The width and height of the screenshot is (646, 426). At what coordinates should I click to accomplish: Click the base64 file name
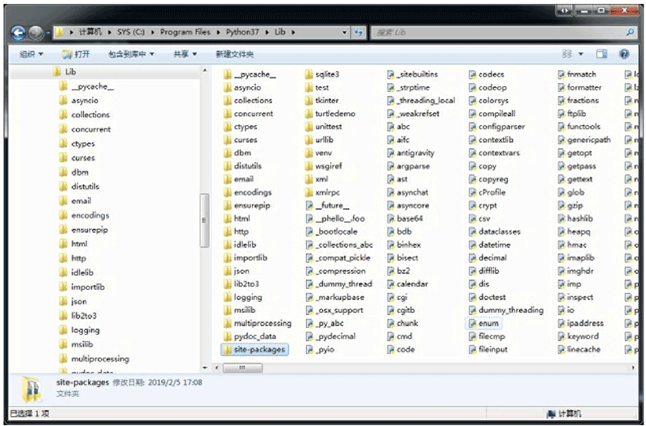point(409,219)
